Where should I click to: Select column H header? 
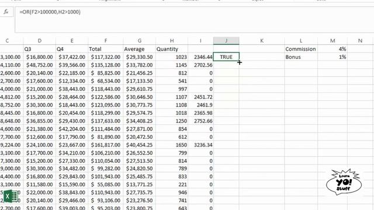coord(172,41)
